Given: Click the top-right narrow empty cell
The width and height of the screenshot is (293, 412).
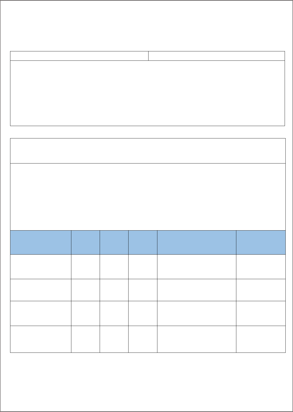Looking at the screenshot, I should (x=216, y=56).
